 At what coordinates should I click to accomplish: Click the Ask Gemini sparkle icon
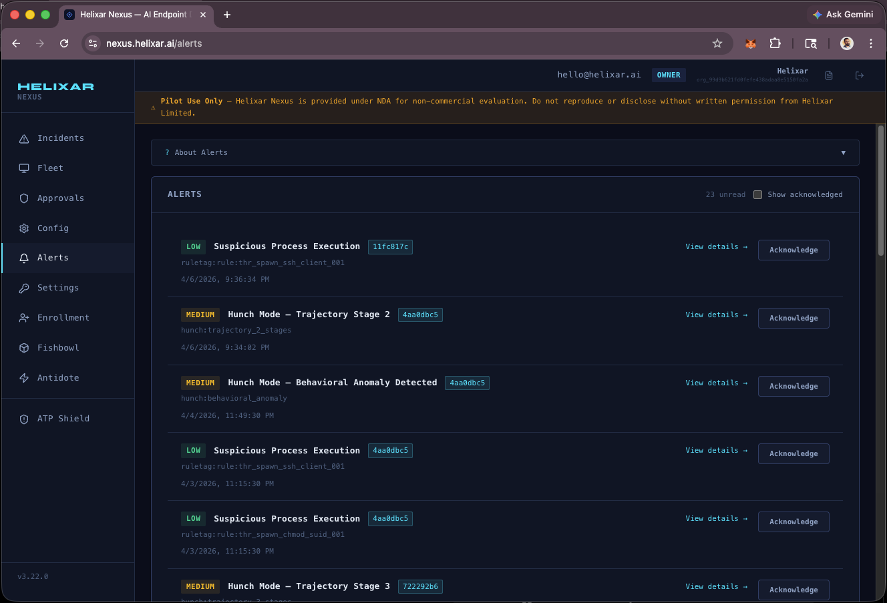pos(816,14)
